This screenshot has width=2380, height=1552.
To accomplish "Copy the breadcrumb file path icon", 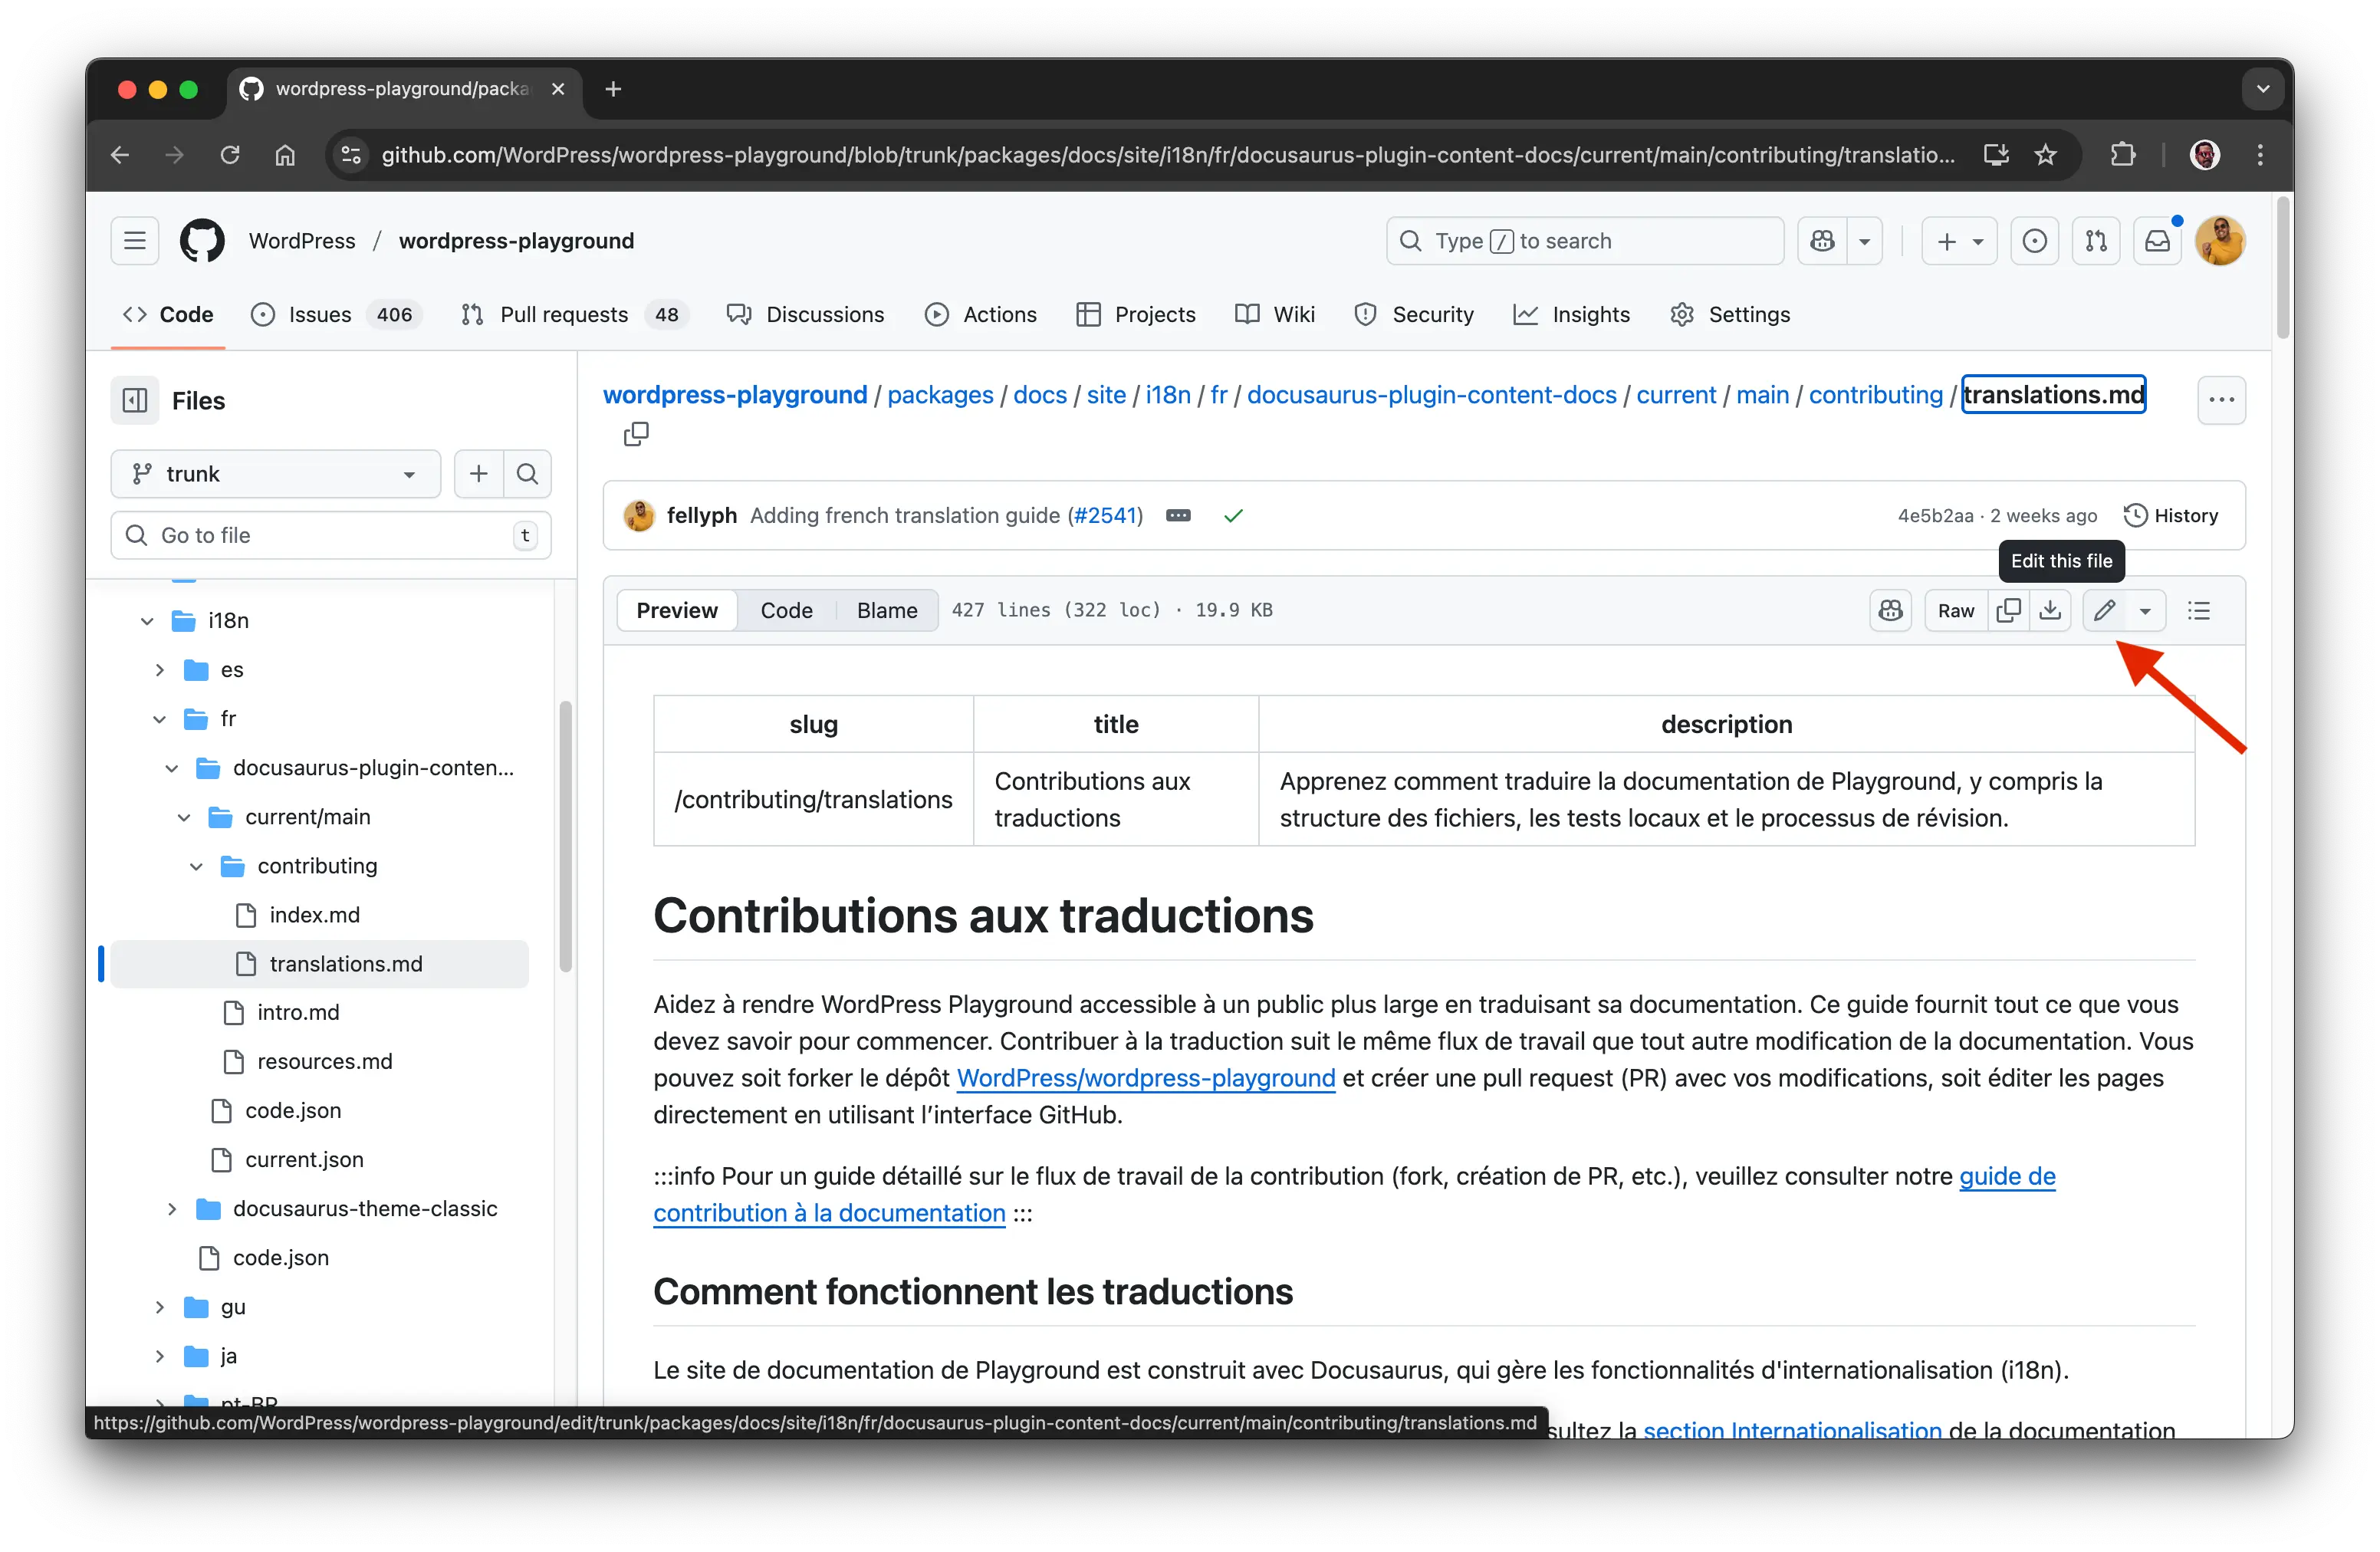I will click(635, 433).
